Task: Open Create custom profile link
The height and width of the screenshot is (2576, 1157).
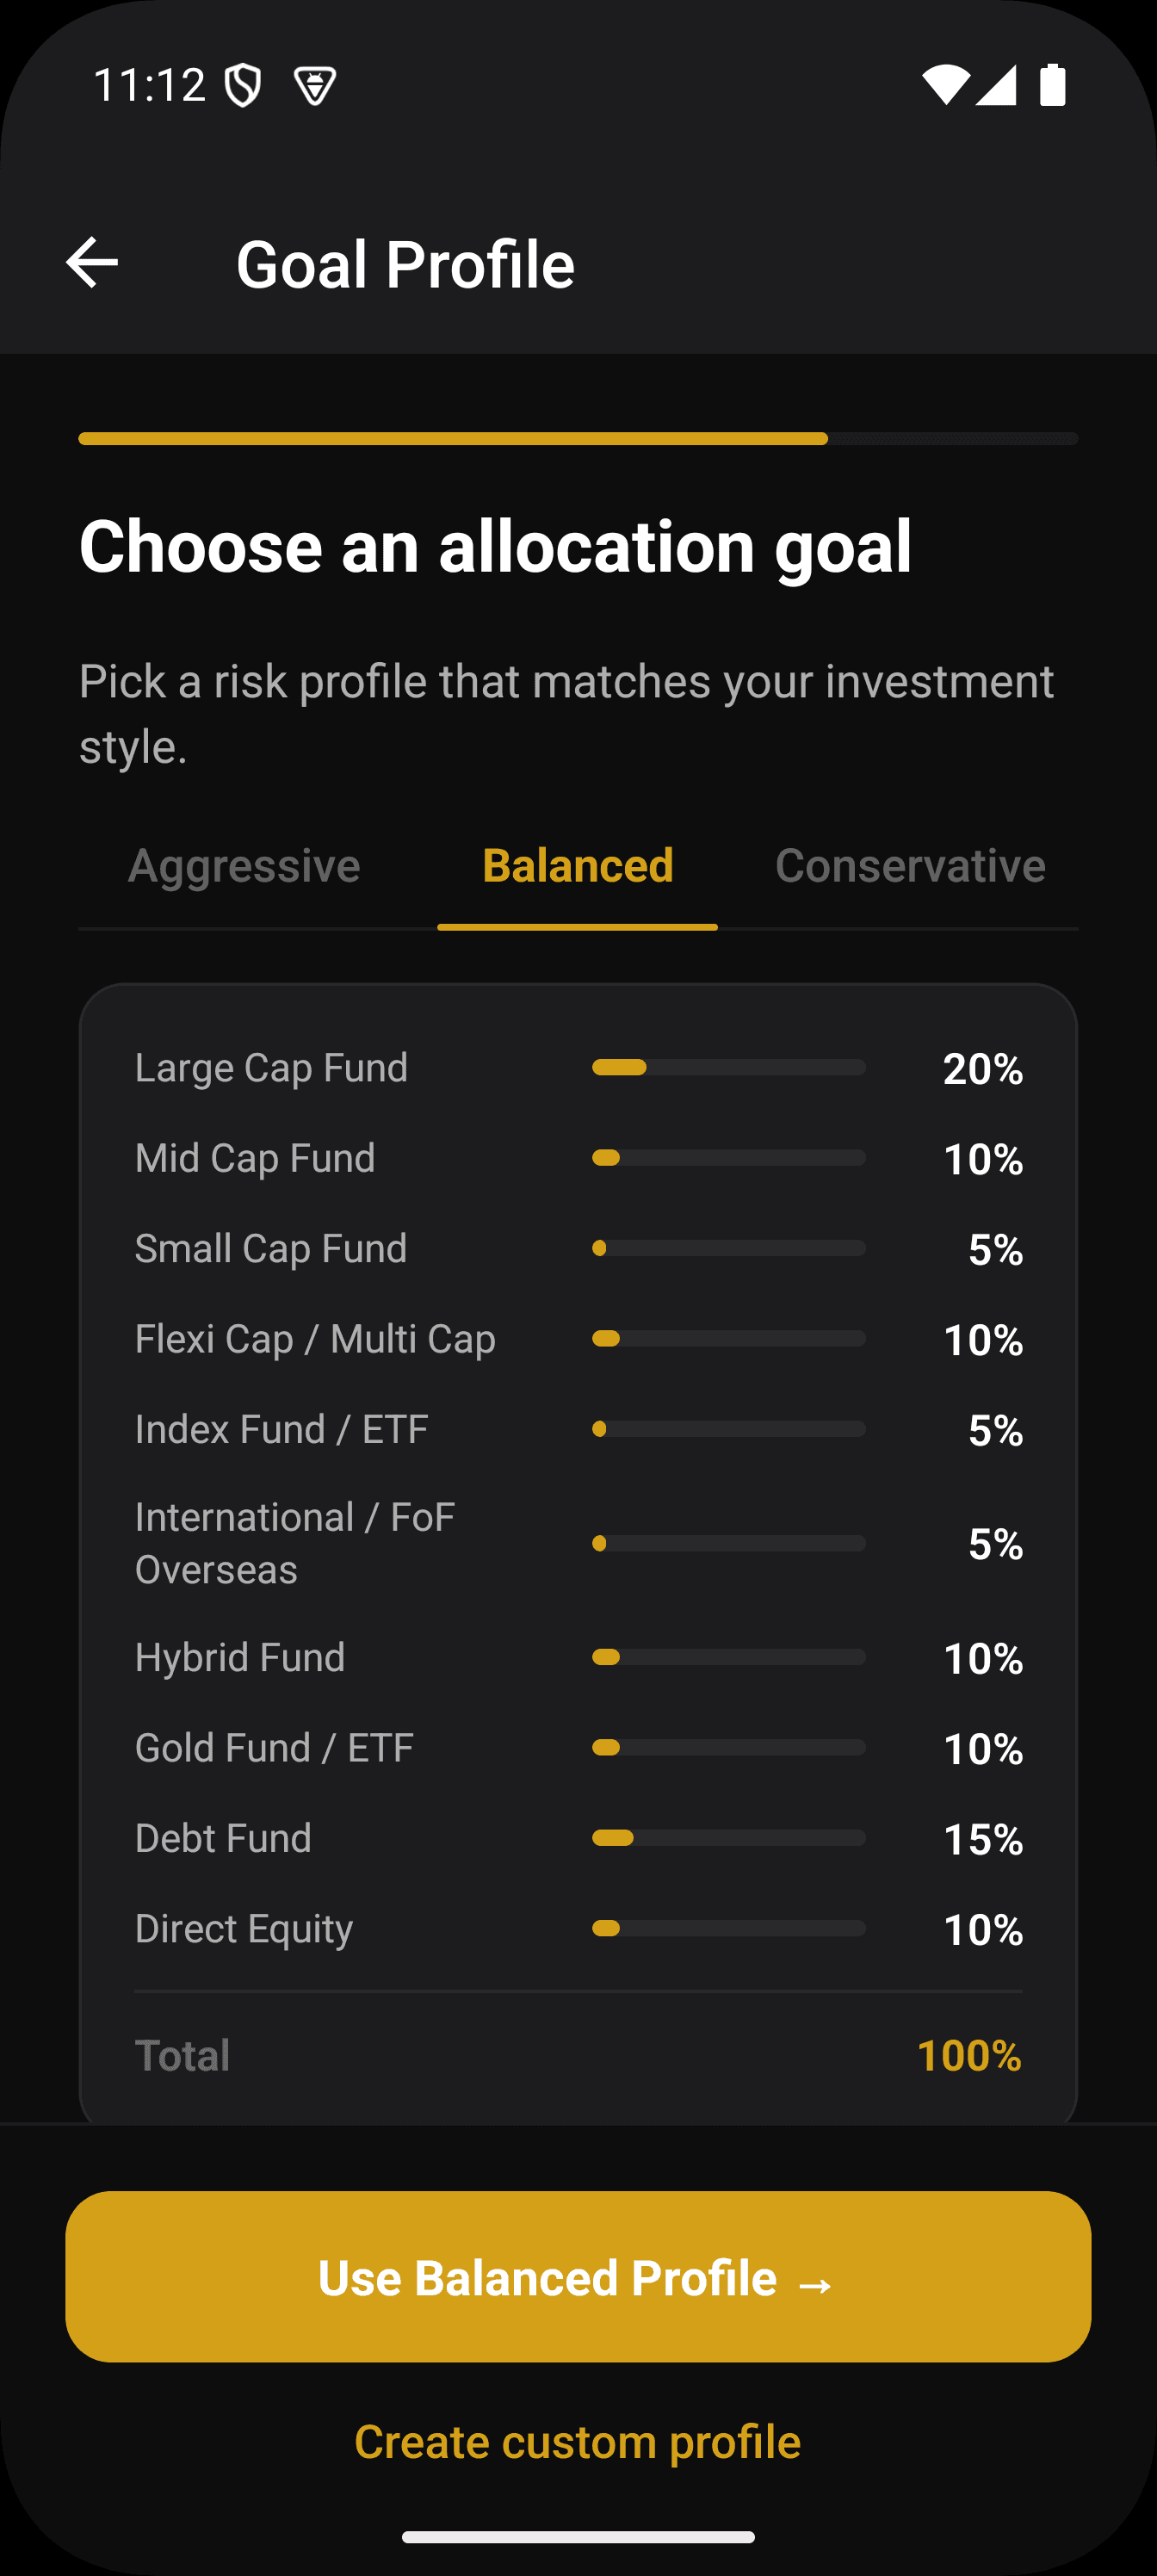Action: pos(578,2442)
